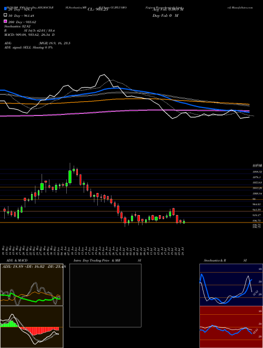Click the Stochastics & RSI panel heading
Viewport: 263px width, 348px height.
pos(225,260)
